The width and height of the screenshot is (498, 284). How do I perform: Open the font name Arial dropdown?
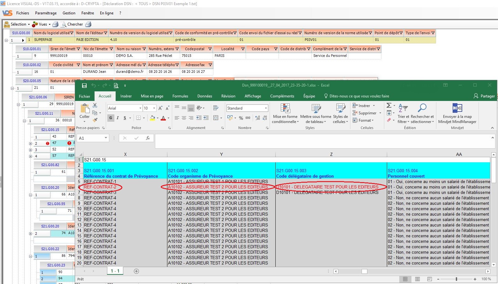[140, 108]
